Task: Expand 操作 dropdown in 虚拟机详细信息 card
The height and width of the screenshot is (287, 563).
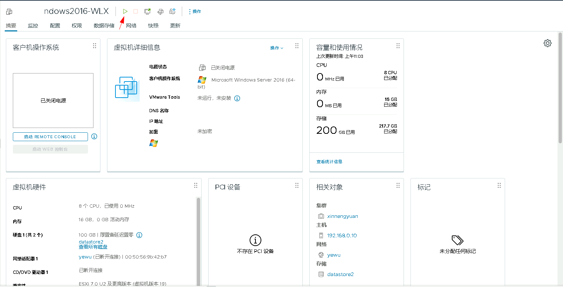Action: click(x=277, y=48)
